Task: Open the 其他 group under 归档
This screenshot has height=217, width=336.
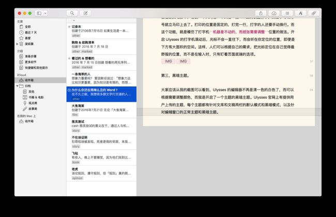Action: pyautogui.click(x=32, y=91)
